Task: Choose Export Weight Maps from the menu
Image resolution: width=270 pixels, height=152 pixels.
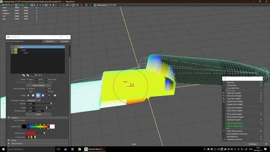Action: pyautogui.click(x=235, y=123)
